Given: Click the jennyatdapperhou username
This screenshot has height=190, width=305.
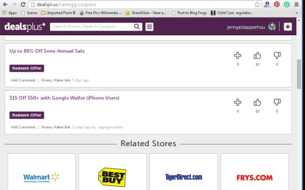Looking at the screenshot, I should click(x=246, y=27).
